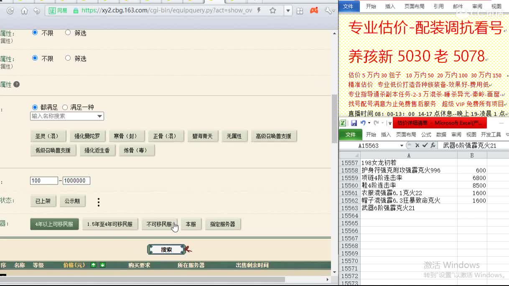Select the first row 筛选 radio button
Screen dimensions: 509x286
(68, 33)
